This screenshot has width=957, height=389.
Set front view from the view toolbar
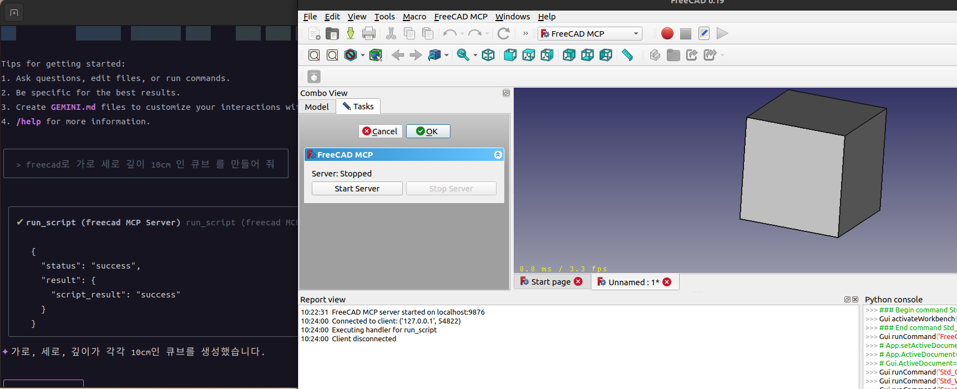pos(510,55)
